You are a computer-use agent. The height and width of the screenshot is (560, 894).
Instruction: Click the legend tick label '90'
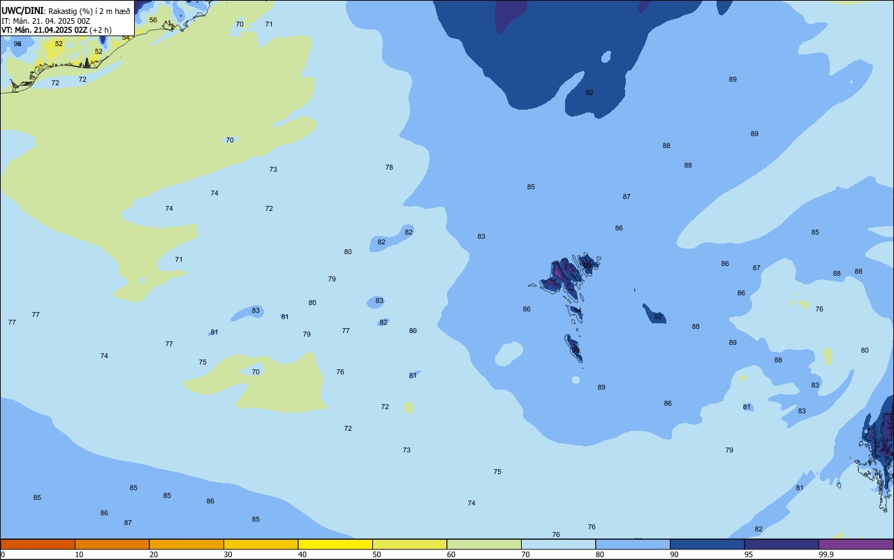[675, 554]
